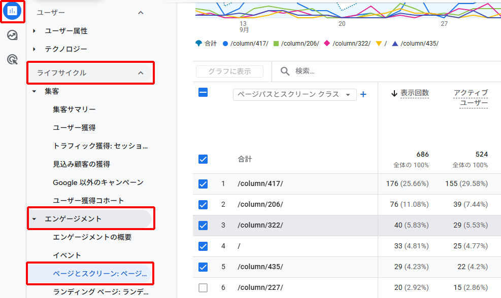Sort by 表示回数 arrow icon
Screen dimensions: 501x298
click(x=394, y=93)
